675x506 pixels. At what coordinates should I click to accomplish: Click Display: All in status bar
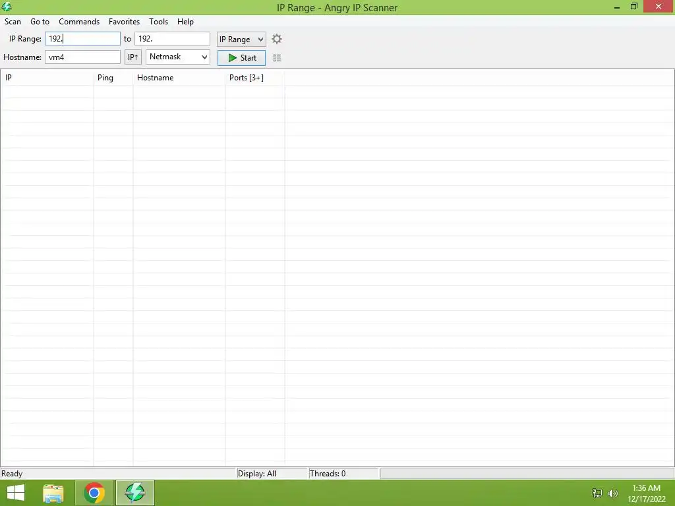(x=257, y=474)
